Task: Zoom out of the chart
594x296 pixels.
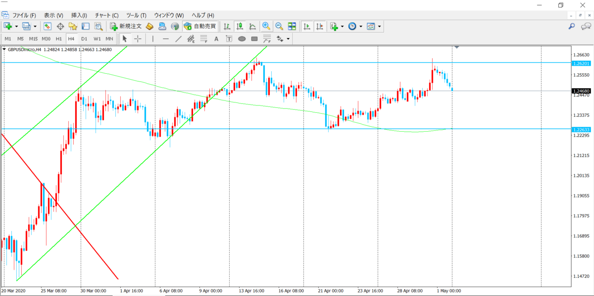Action: [x=279, y=26]
